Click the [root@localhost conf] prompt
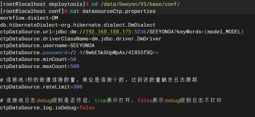255x117 pixels. [32, 11]
